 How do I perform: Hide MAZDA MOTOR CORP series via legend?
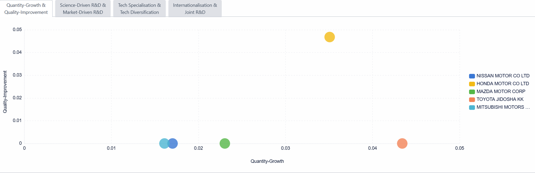coord(501,91)
